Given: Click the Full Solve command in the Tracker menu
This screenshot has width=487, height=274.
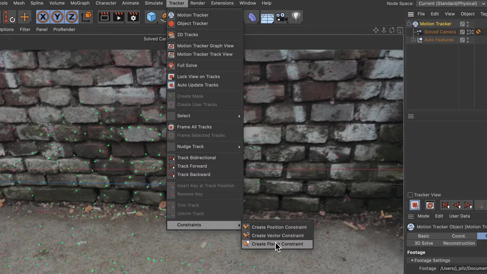Looking at the screenshot, I should tap(187, 65).
